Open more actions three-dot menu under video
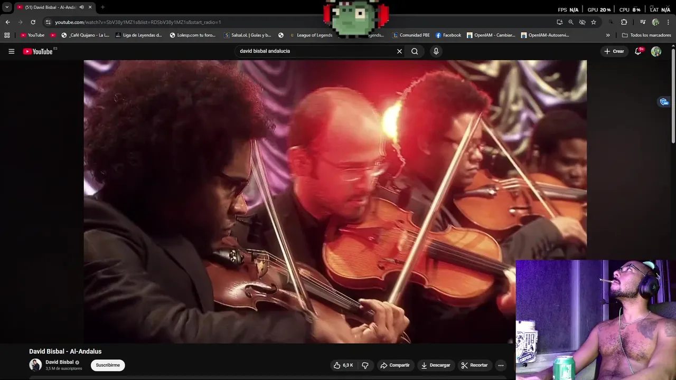The height and width of the screenshot is (380, 676). click(x=501, y=365)
